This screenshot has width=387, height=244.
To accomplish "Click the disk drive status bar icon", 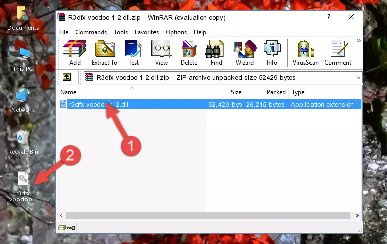I will [62, 228].
